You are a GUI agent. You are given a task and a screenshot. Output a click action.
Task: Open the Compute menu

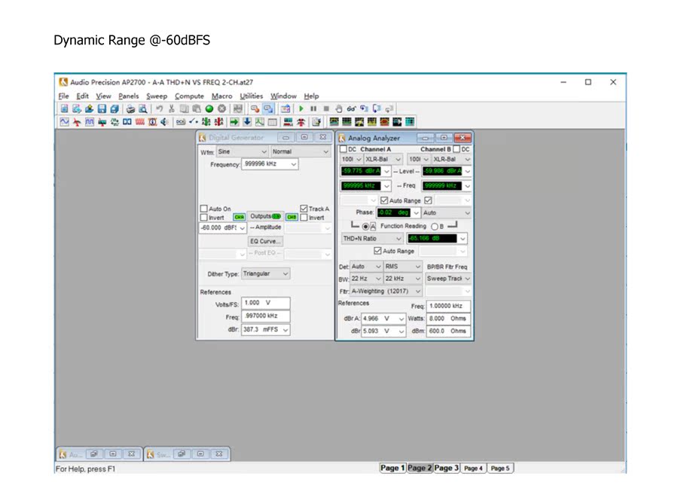click(x=189, y=96)
